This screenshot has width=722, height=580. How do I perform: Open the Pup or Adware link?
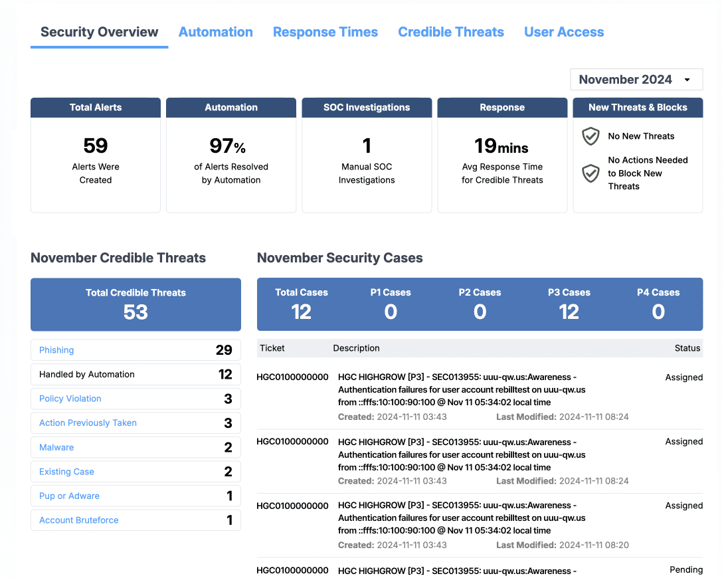coord(69,496)
